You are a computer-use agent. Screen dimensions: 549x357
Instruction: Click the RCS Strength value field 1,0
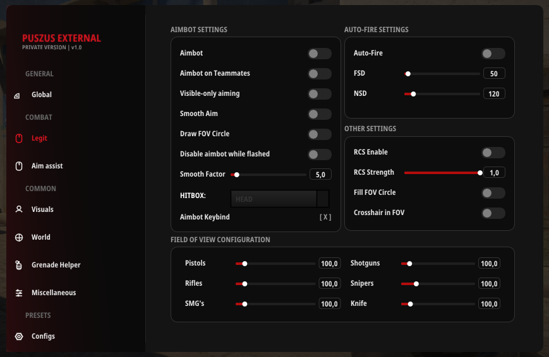click(494, 173)
